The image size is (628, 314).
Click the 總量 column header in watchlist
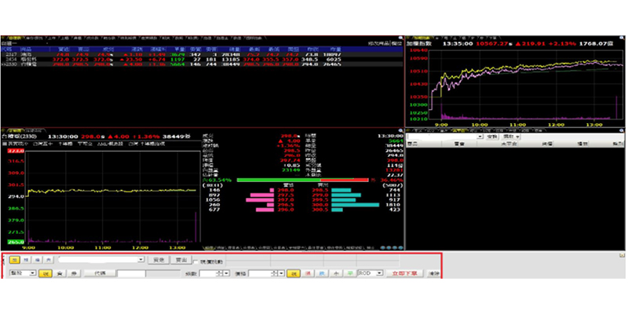tap(234, 49)
